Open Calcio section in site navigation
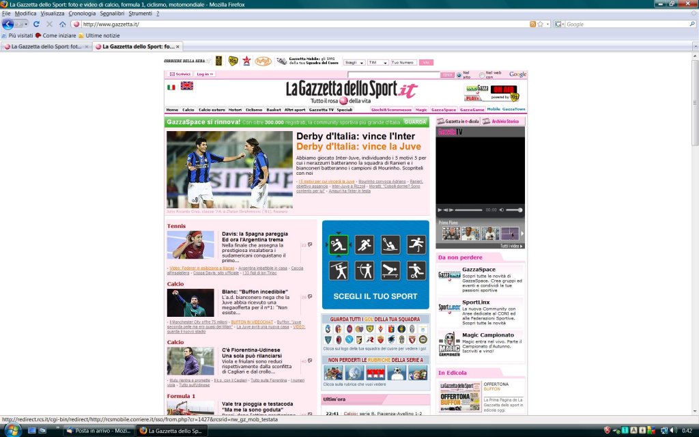This screenshot has width=699, height=437. click(x=188, y=110)
